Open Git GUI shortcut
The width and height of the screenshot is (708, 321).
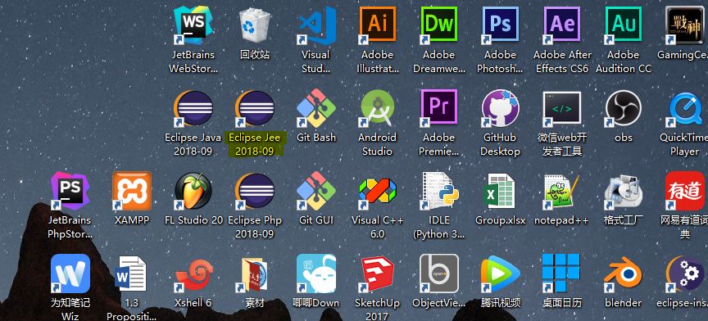point(316,191)
